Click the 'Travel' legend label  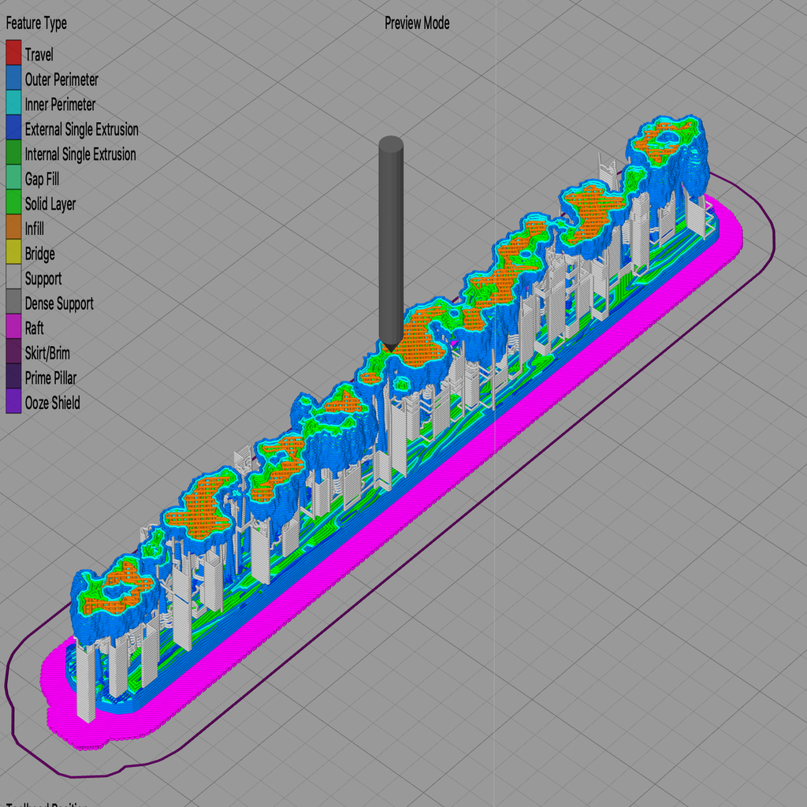pos(39,54)
